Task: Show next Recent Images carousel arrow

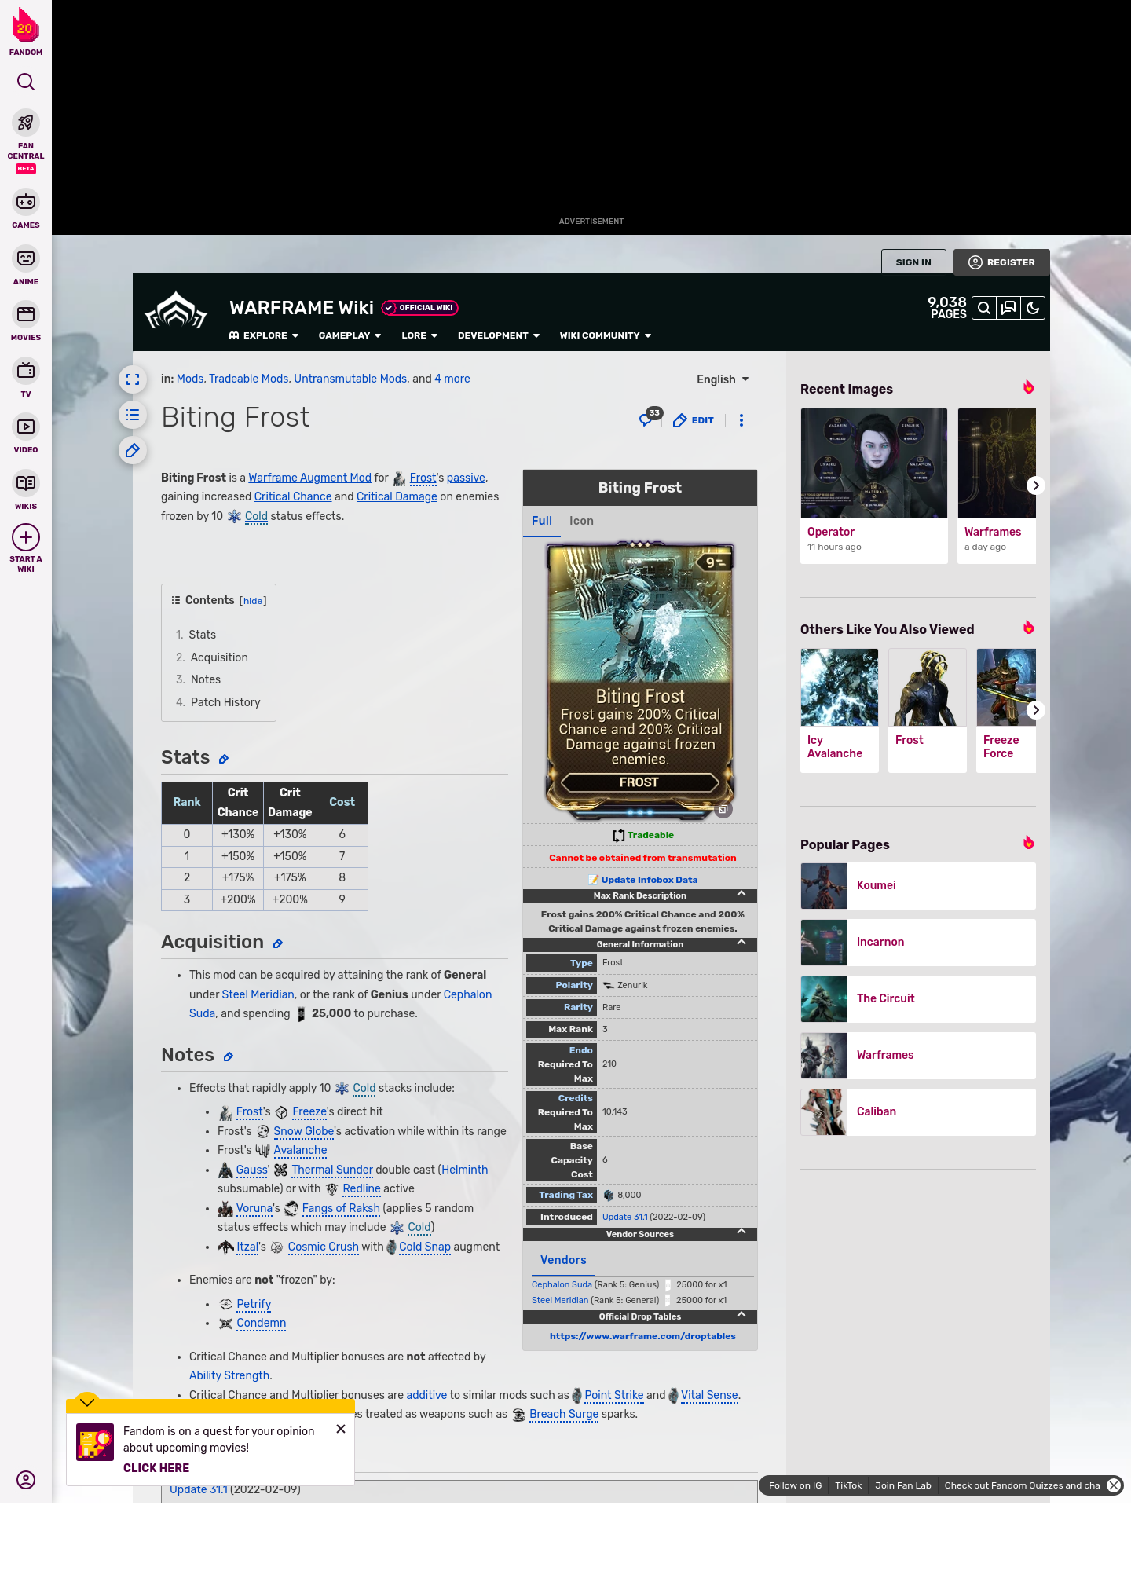Action: [1035, 485]
